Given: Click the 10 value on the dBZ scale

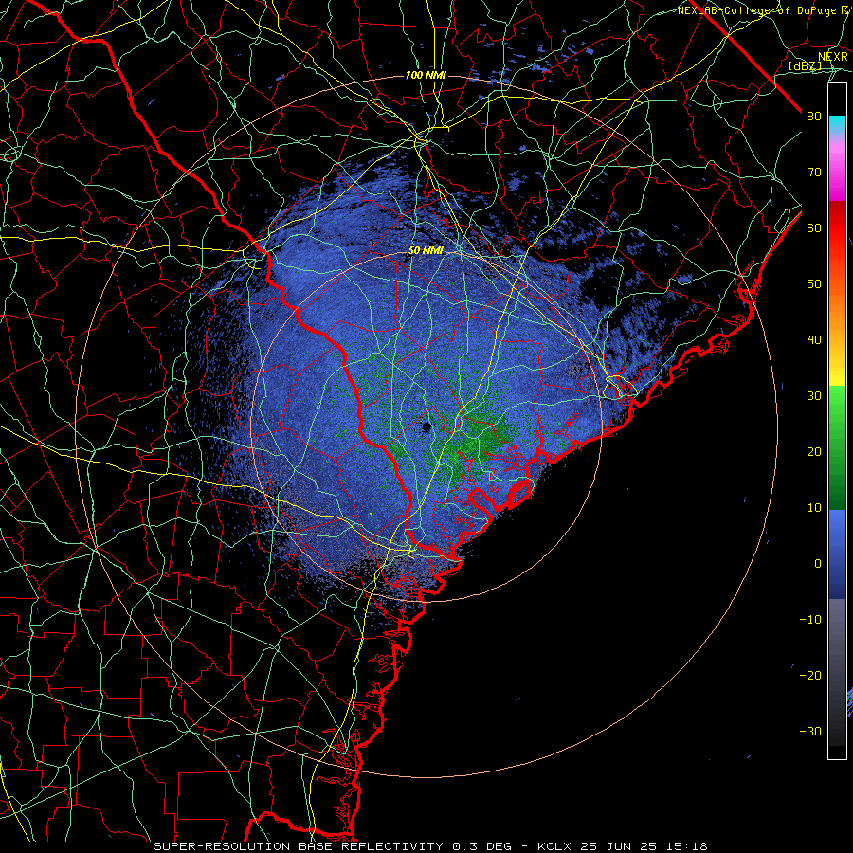Looking at the screenshot, I should point(814,508).
